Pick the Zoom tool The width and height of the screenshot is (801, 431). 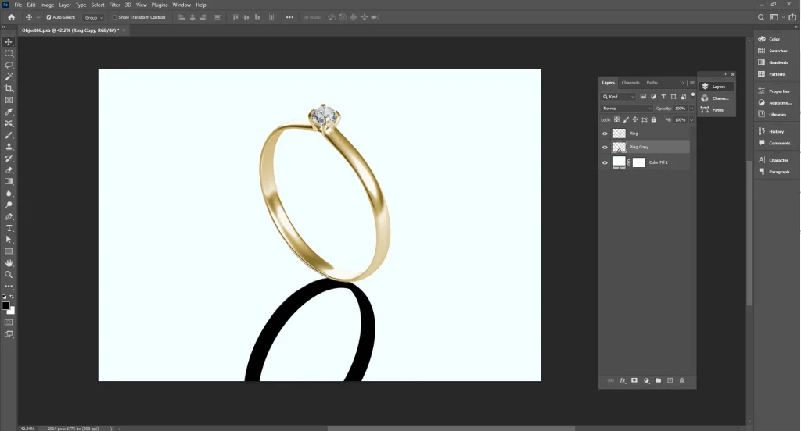coord(9,275)
